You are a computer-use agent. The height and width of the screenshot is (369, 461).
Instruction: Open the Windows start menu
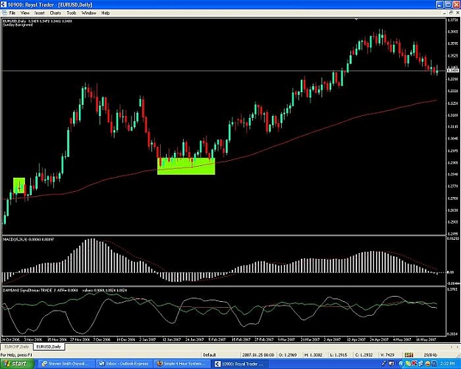click(x=17, y=364)
